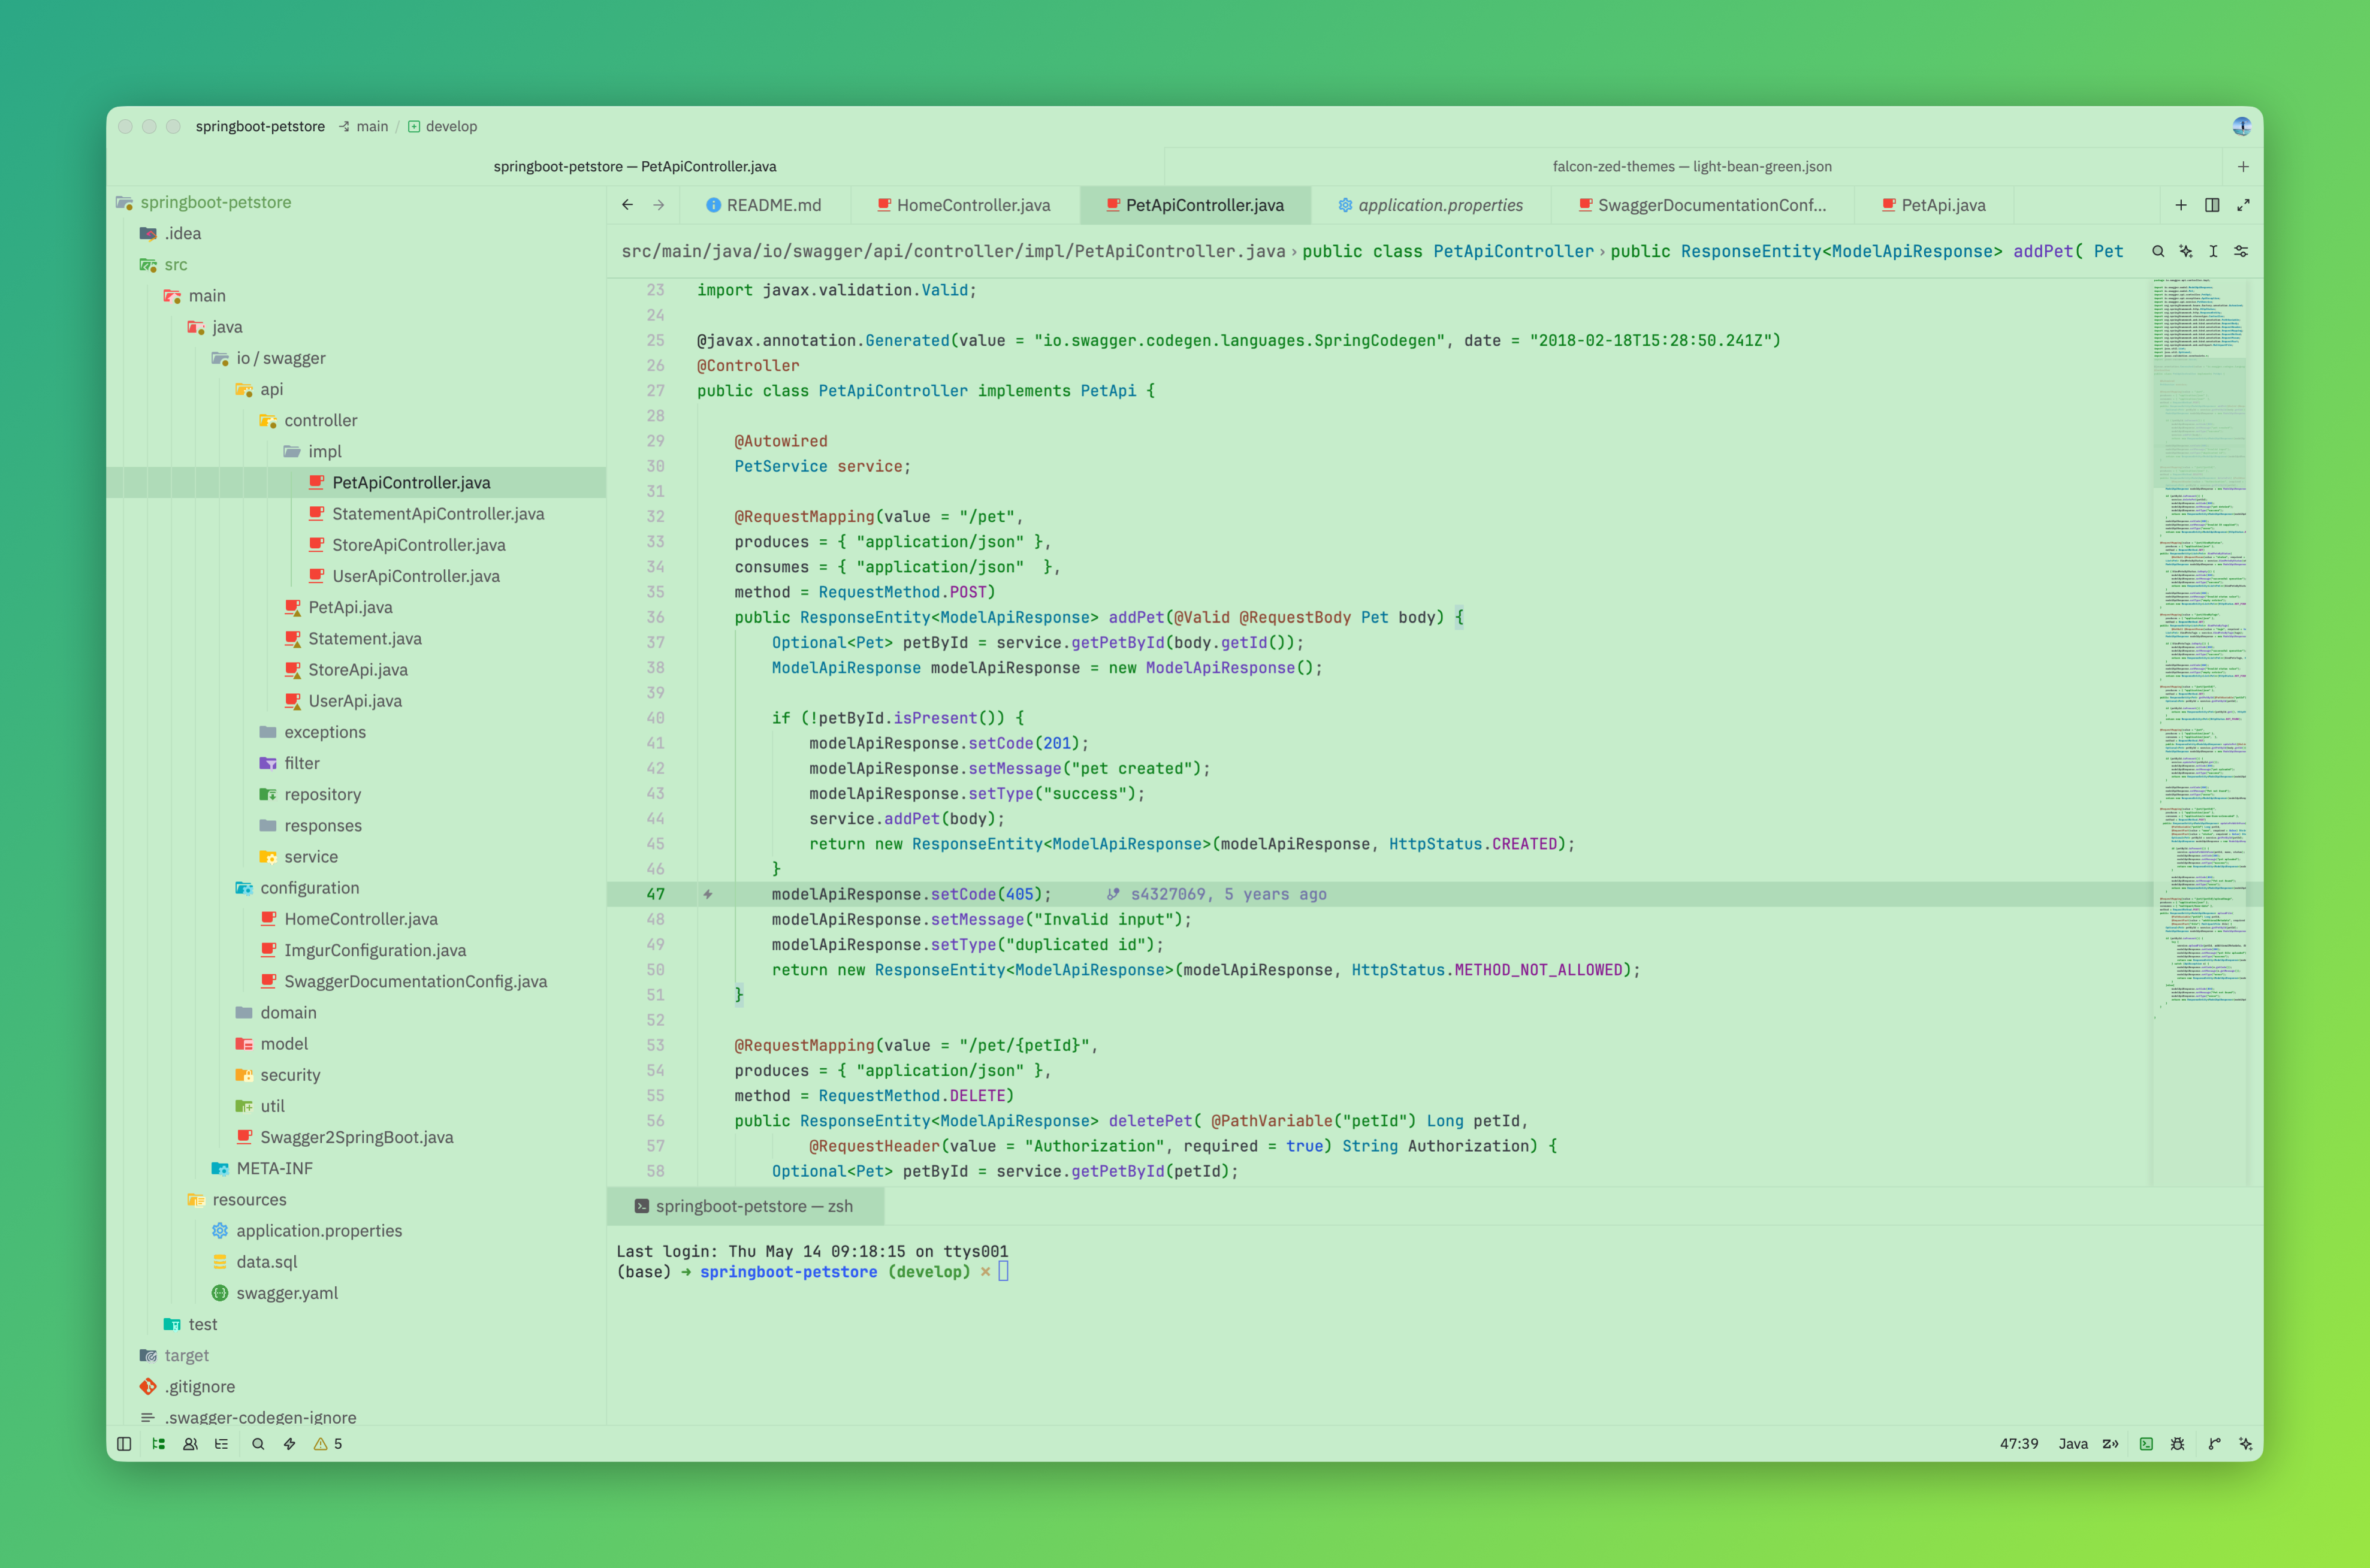This screenshot has height=1568, width=2370.
Task: Click inline assist sparkle icon in toolbar
Action: click(x=2186, y=251)
